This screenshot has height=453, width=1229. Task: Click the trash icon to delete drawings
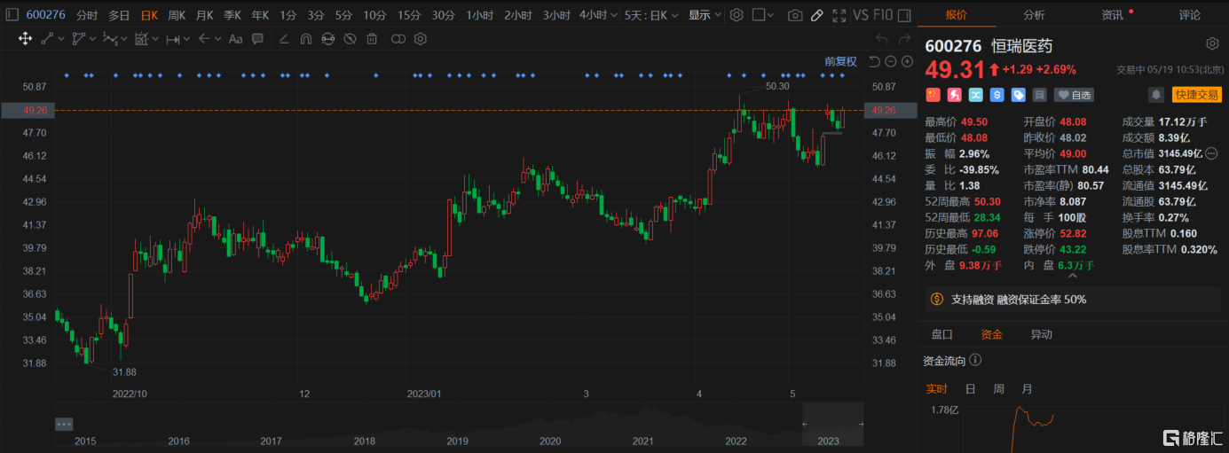pos(372,38)
